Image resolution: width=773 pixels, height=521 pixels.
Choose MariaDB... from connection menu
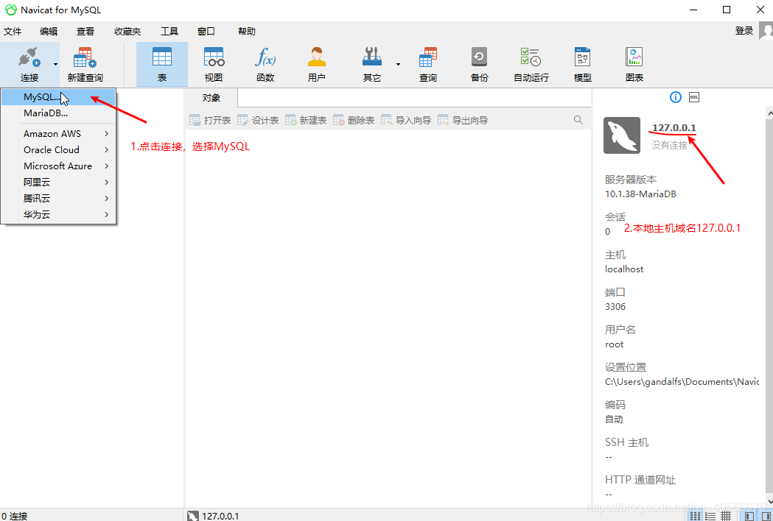click(58, 113)
